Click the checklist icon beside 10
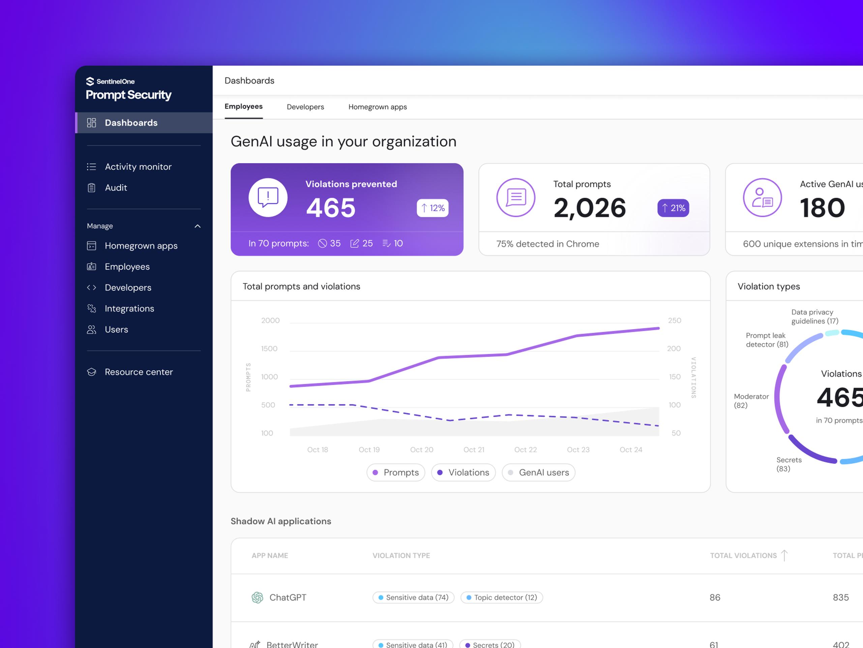 tap(387, 243)
